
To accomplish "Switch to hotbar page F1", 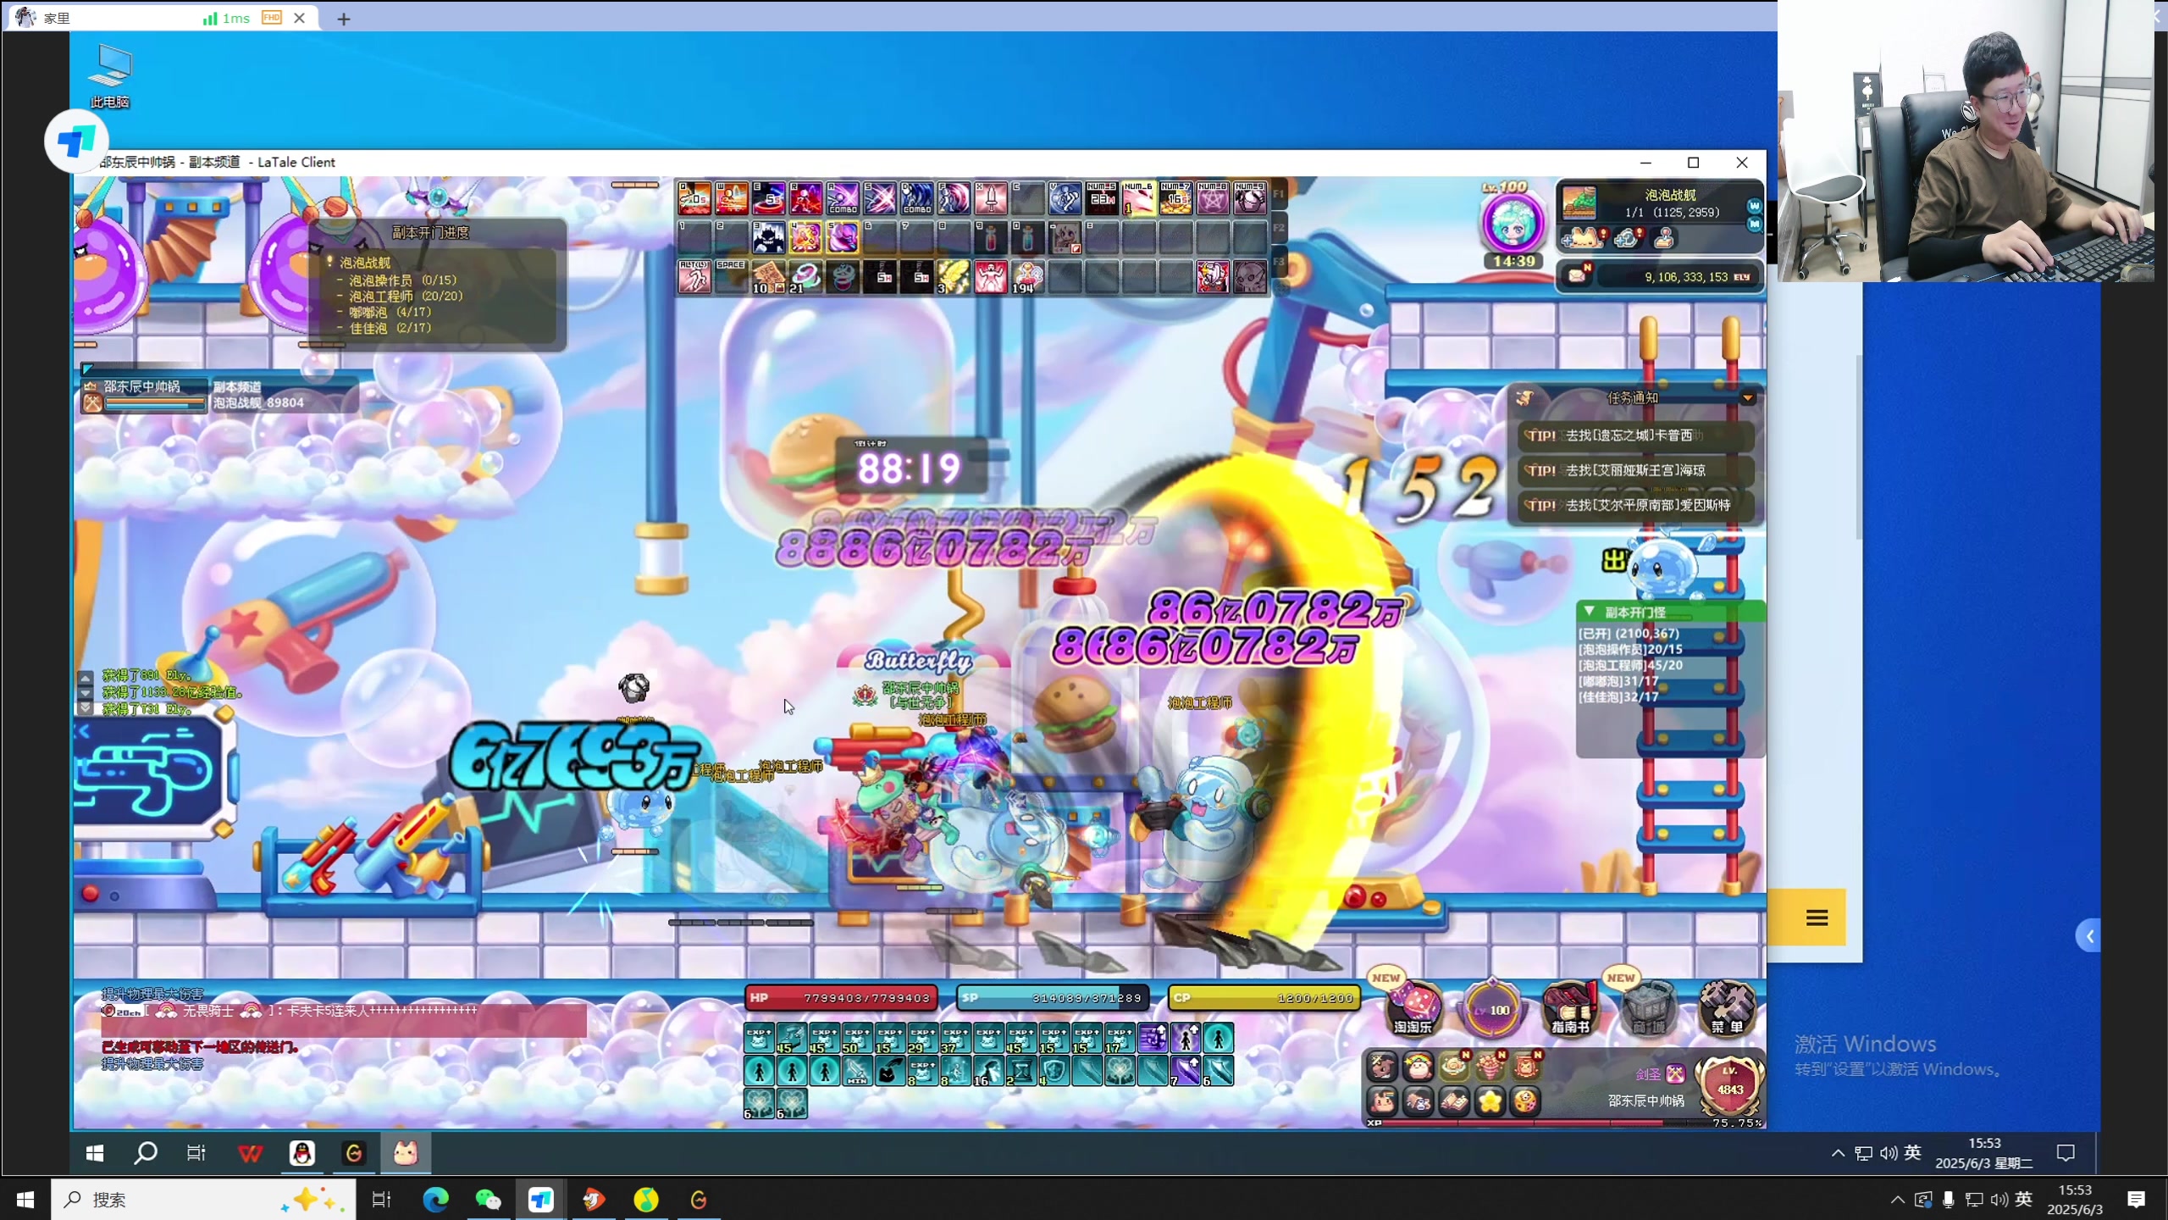I will click(1279, 194).
